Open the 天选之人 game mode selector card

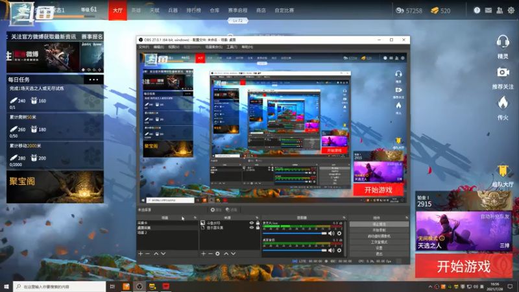(463, 231)
